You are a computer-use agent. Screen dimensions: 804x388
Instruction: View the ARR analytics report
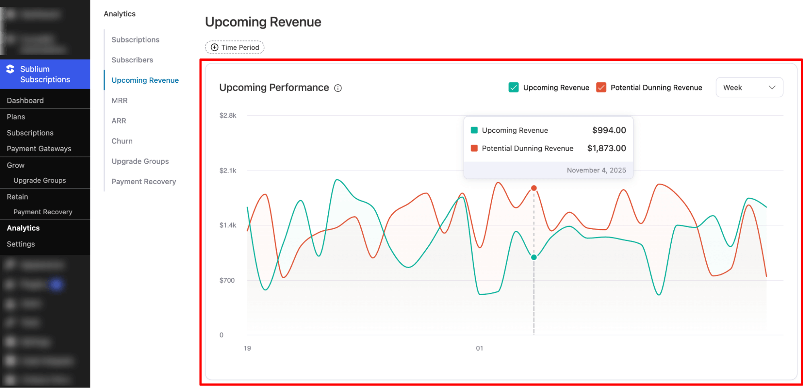[x=118, y=121]
